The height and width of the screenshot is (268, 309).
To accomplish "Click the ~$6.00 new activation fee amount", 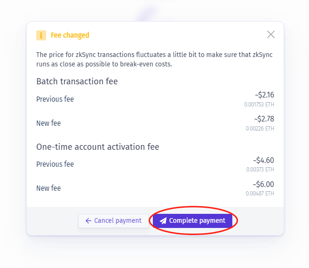I will pyautogui.click(x=263, y=185).
